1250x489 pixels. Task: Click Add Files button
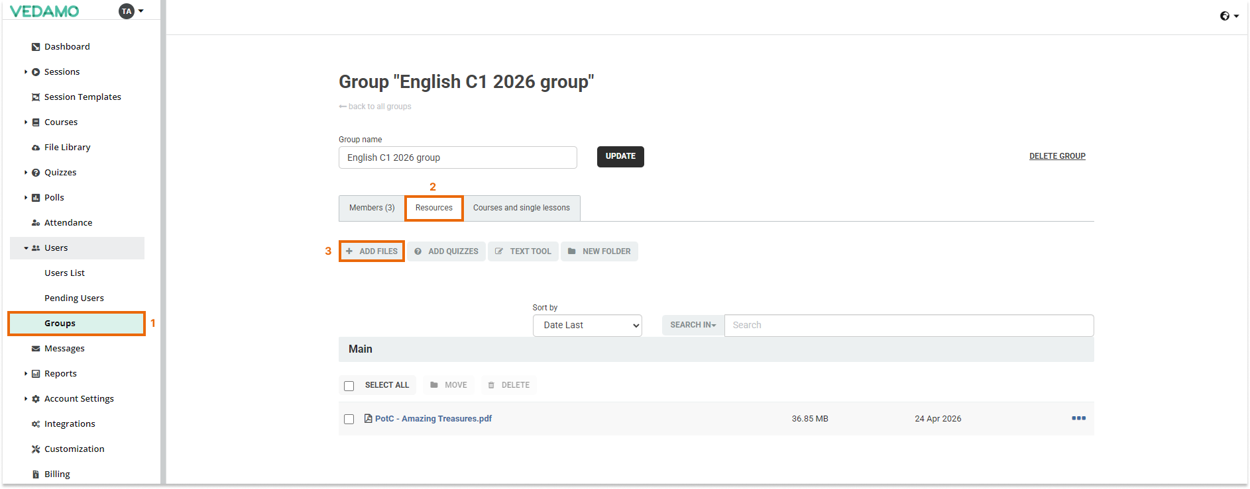coord(372,251)
